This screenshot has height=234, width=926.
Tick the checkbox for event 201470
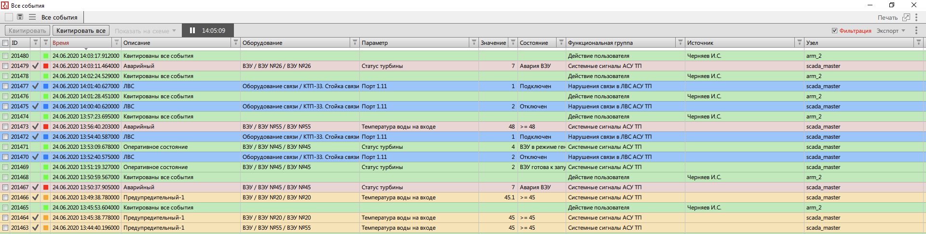pos(5,157)
